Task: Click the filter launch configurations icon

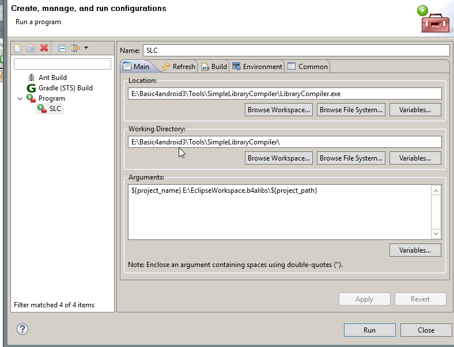Action: tap(75, 48)
